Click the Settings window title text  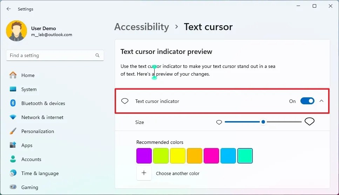tap(26, 9)
